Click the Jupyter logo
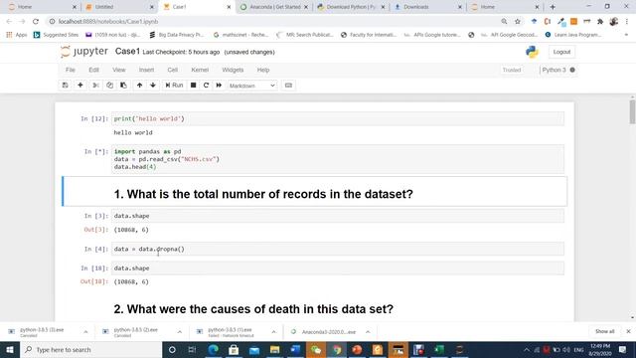The width and height of the screenshot is (636, 358). coord(84,52)
